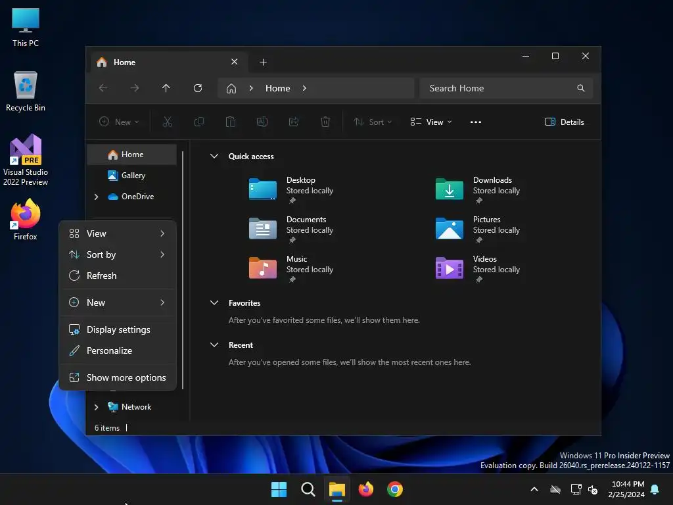Image resolution: width=673 pixels, height=505 pixels.
Task: Click Chrome in the taskbar
Action: (395, 489)
